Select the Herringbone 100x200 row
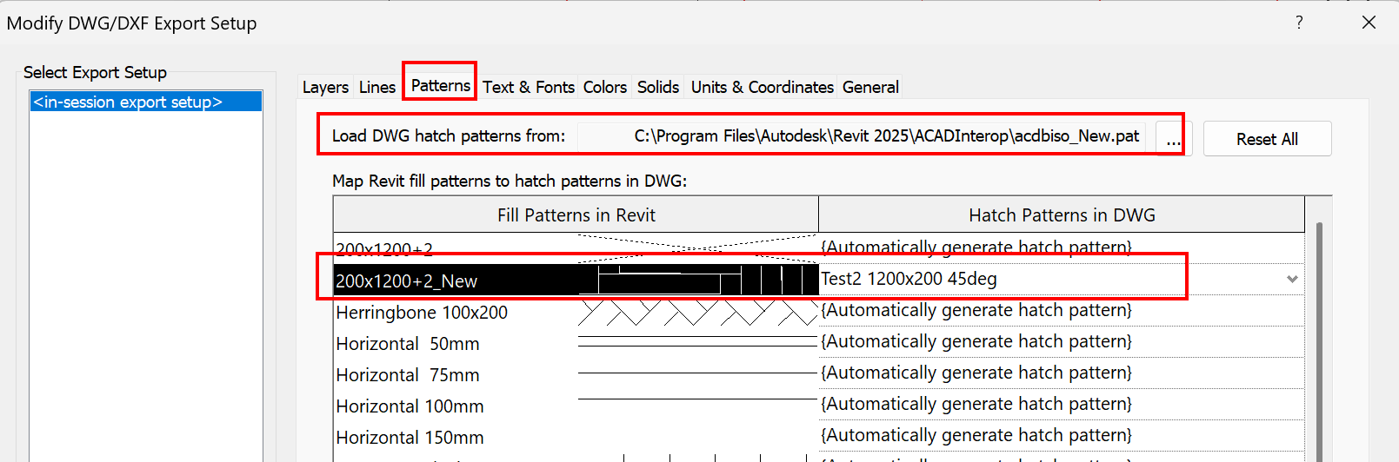The width and height of the screenshot is (1399, 462). [x=576, y=312]
